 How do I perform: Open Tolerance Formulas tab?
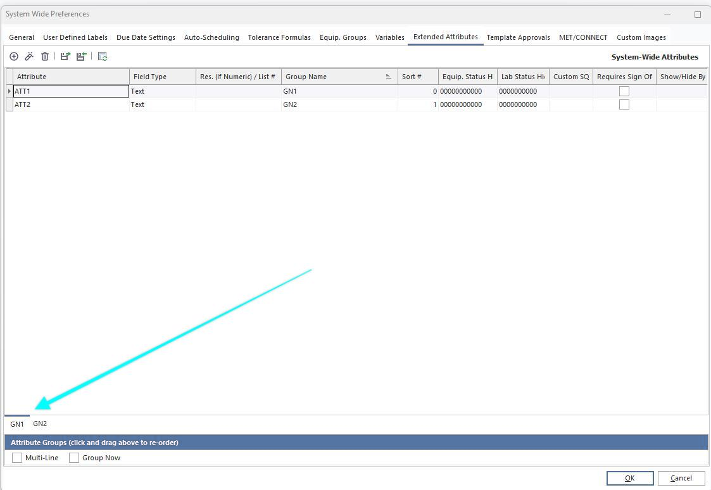[279, 37]
